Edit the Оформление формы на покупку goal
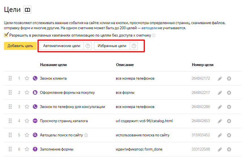Viewport: 250px width, 161px height. click(x=220, y=93)
